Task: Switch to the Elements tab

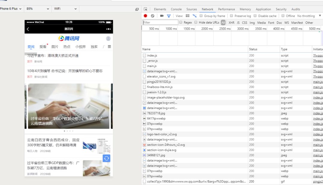Action: [160, 9]
